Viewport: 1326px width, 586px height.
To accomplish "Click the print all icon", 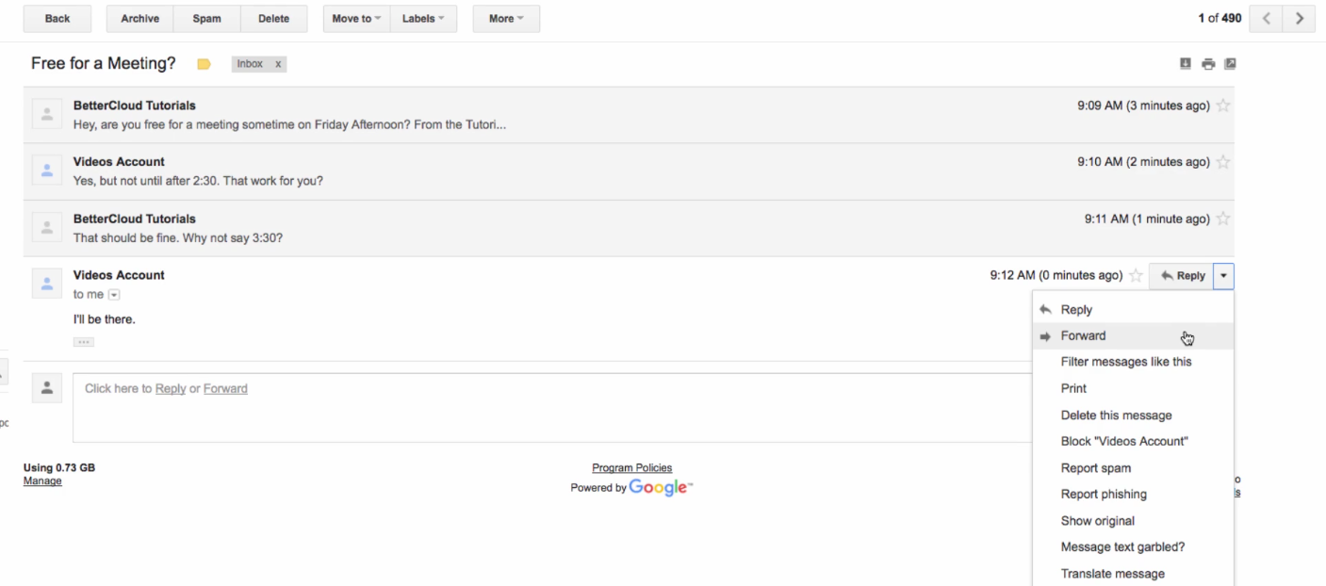I will [1208, 64].
